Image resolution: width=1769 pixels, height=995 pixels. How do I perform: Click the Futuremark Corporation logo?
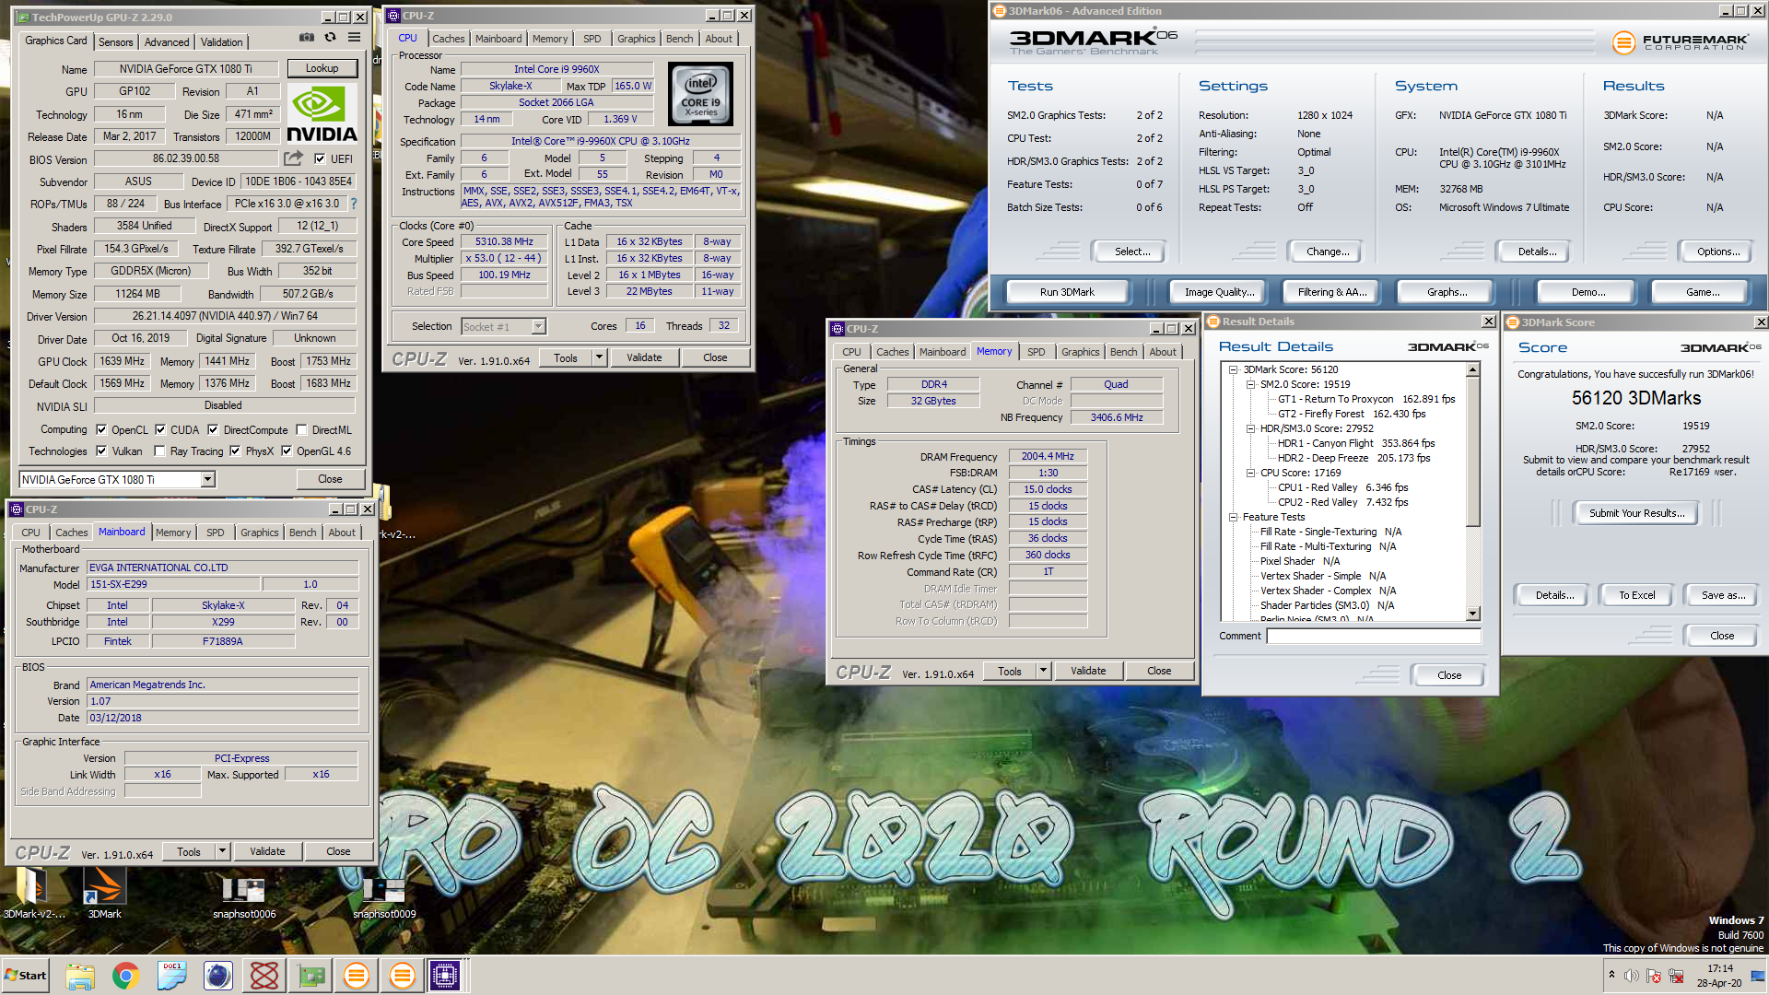[x=1680, y=42]
